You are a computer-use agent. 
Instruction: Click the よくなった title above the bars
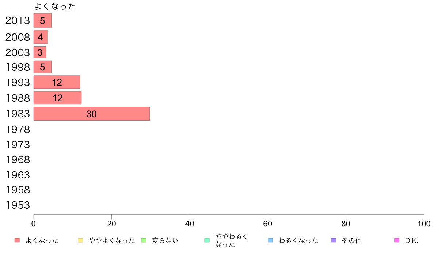pos(55,6)
